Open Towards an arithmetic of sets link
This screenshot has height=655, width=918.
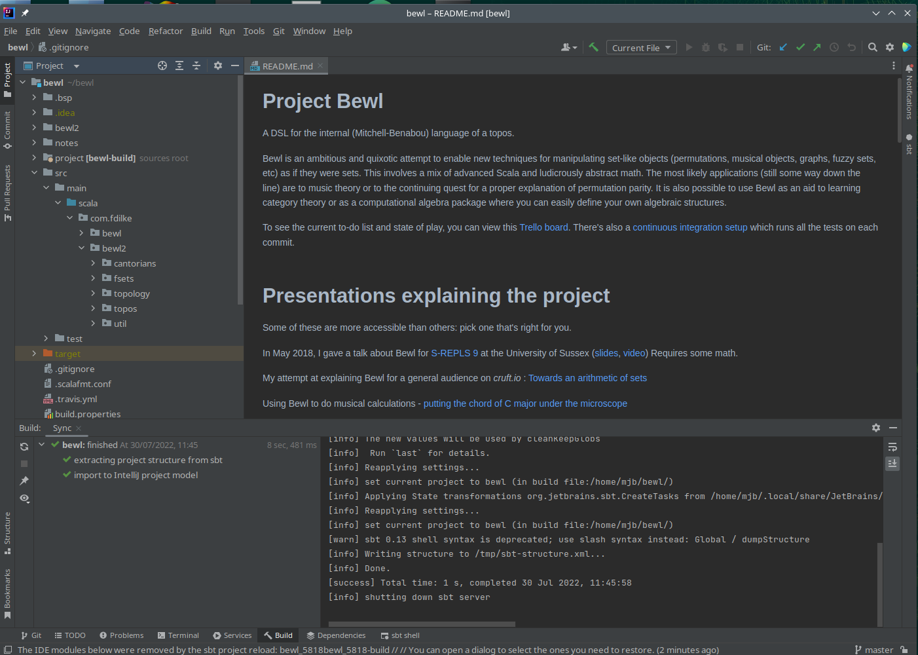click(588, 378)
